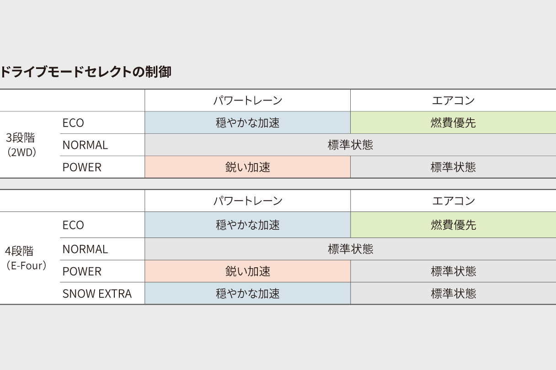Click the SNOW EXTRA mode label
Viewport: 556px width, 370px height.
coord(97,294)
